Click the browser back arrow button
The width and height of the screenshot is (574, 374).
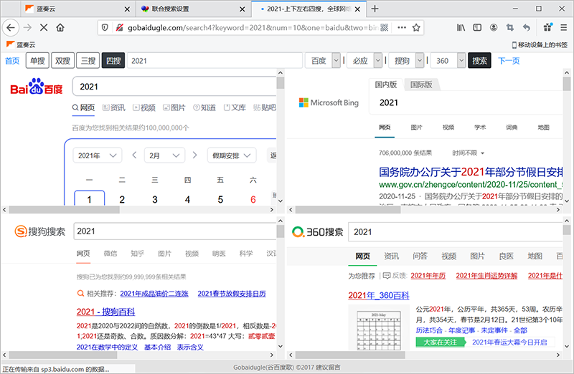[x=10, y=27]
